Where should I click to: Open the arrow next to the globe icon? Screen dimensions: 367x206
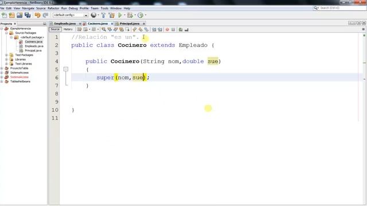coord(98,15)
